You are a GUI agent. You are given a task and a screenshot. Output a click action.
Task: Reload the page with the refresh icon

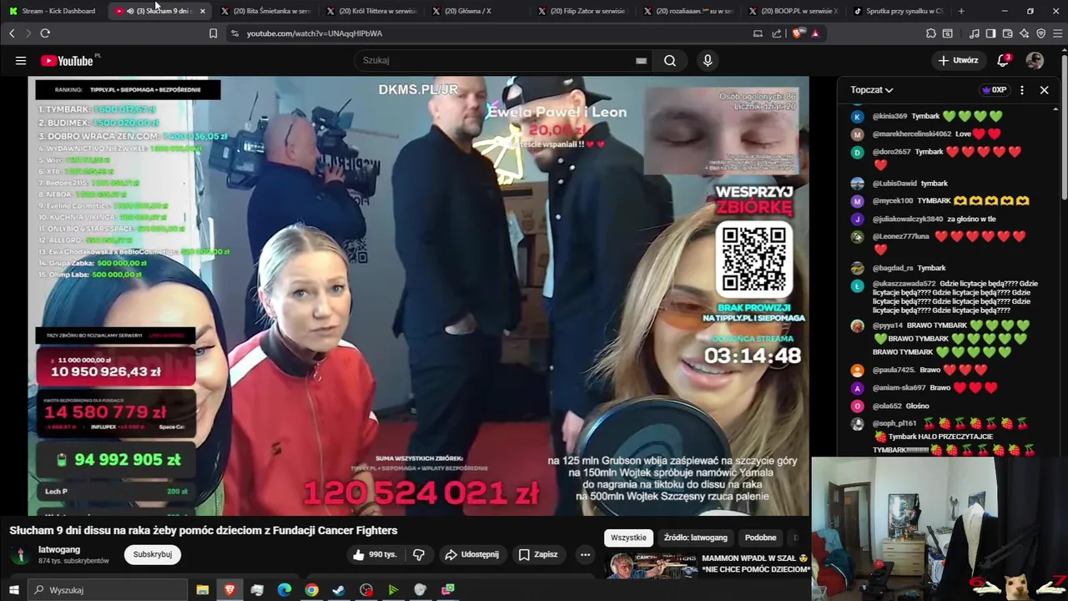(45, 33)
